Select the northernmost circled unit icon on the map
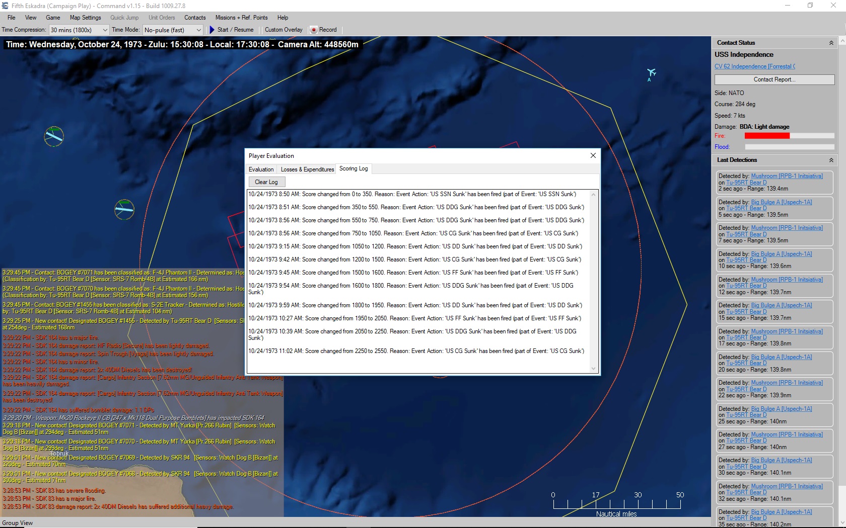The height and width of the screenshot is (528, 846). tap(54, 136)
